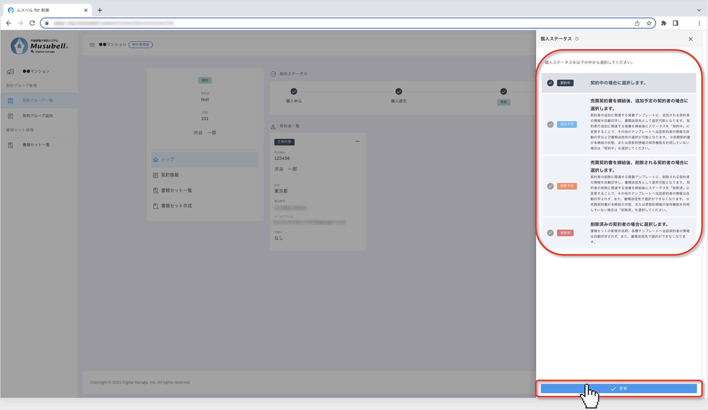The image size is (708, 410).
Task: Open 契約グループ一覧 in the sidebar
Action: point(37,100)
